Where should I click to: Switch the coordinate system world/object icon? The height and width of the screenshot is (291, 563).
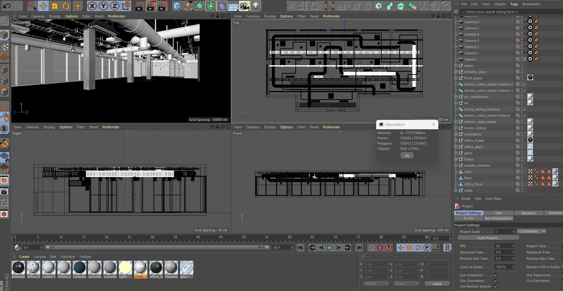coord(127,6)
